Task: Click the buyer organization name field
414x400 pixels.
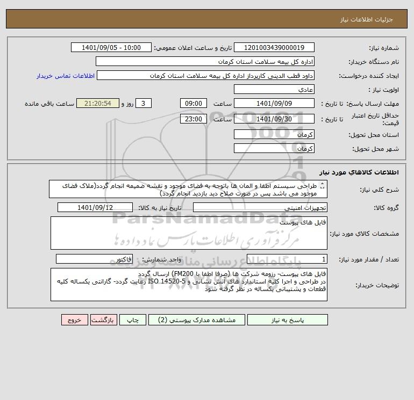Action: [205, 61]
